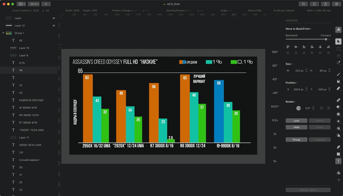
Task: Align selected layers to left edges
Action: (x=312, y=47)
